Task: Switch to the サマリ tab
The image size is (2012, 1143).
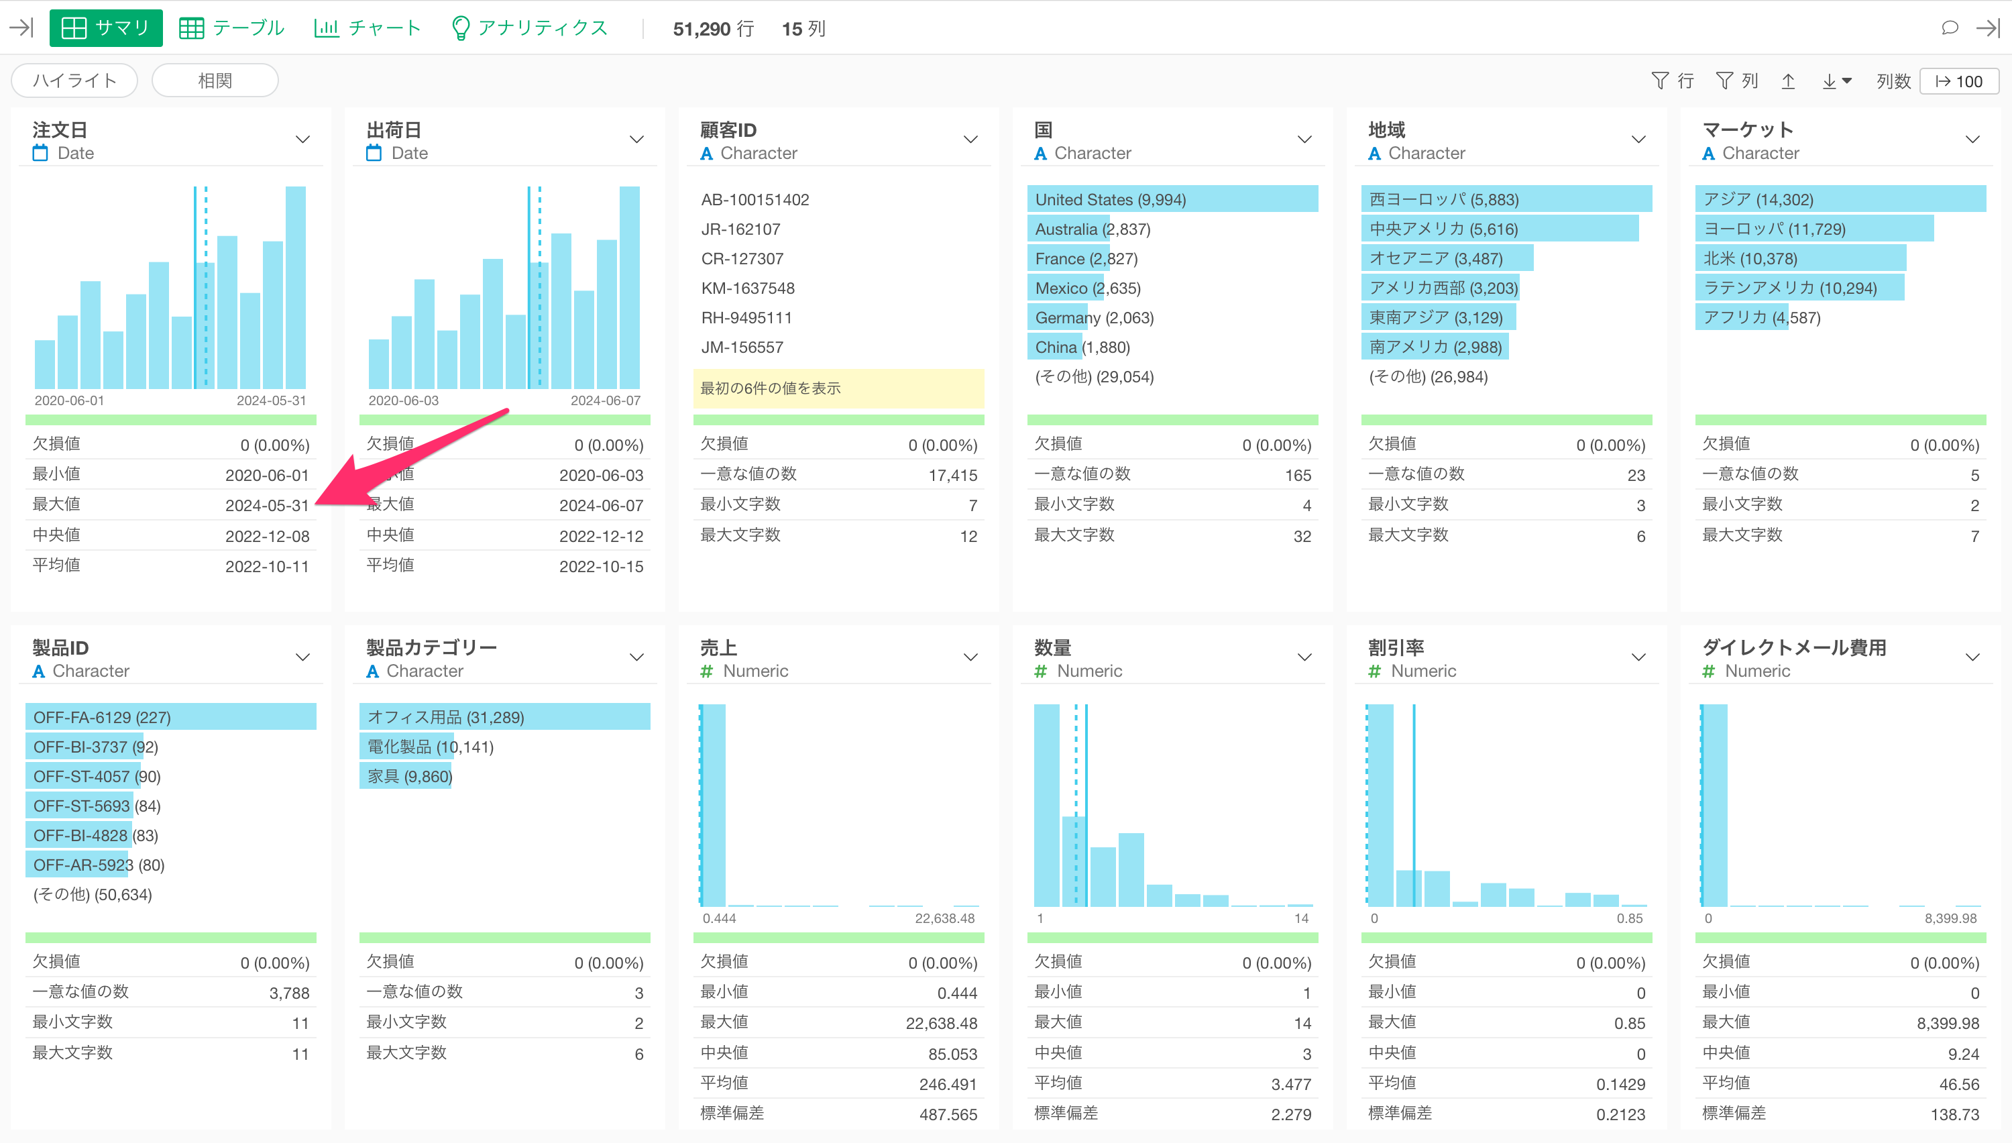Action: (106, 28)
